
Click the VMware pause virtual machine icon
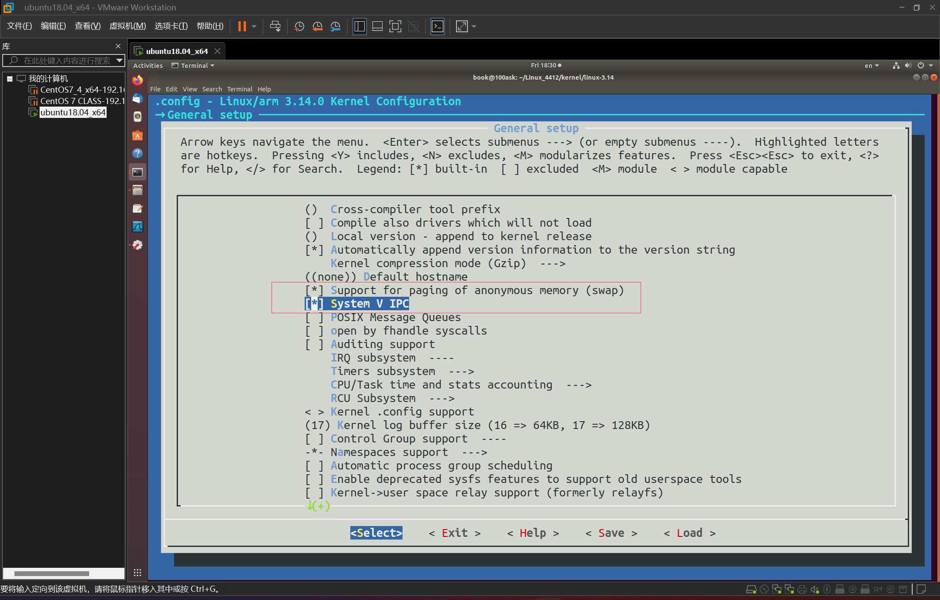[x=242, y=27]
